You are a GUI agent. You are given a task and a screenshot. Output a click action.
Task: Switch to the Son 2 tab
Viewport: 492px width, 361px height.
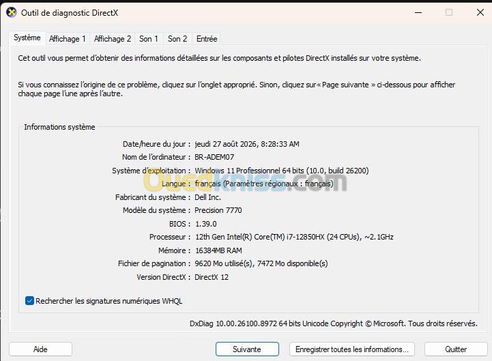click(x=177, y=39)
